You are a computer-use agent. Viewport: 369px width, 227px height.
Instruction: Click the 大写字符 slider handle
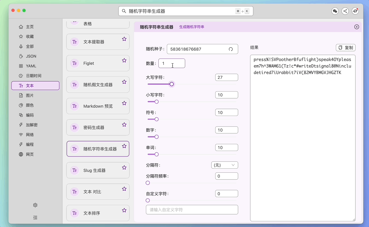click(172, 84)
